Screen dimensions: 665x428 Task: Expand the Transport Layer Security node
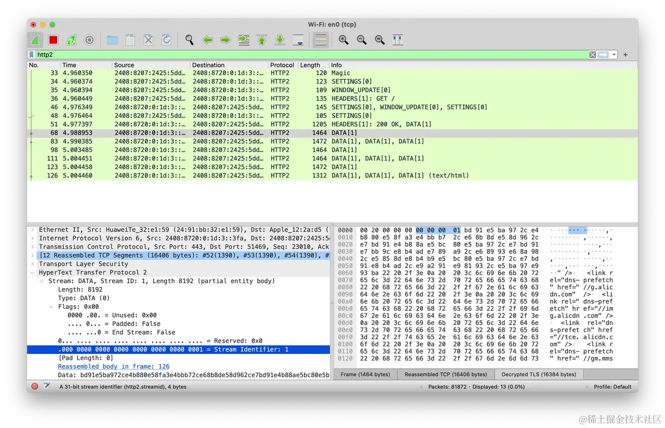[33, 264]
